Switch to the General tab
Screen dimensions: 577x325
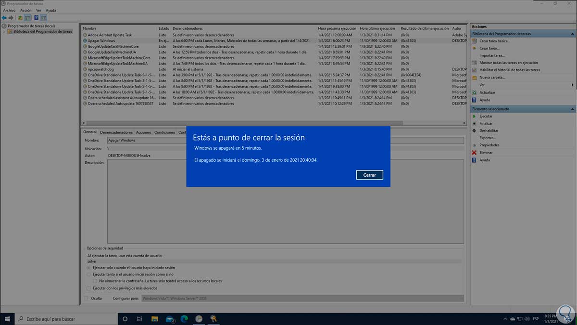(90, 132)
